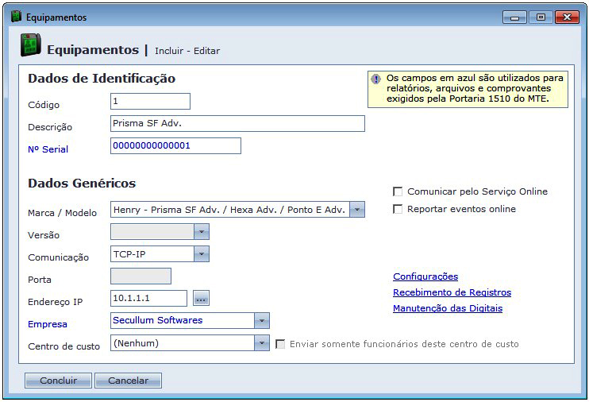Viewport: 589px width, 402px height.
Task: Click the Cancelar button
Action: (128, 381)
